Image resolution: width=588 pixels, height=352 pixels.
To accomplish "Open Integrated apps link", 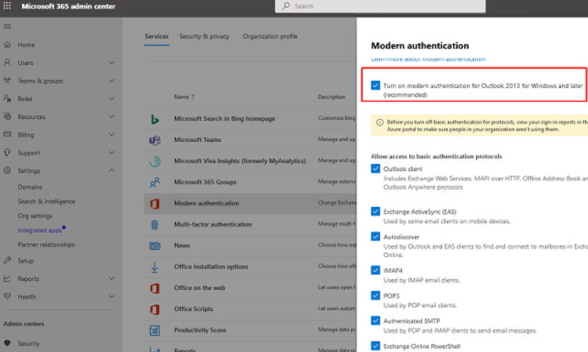I will click(40, 230).
